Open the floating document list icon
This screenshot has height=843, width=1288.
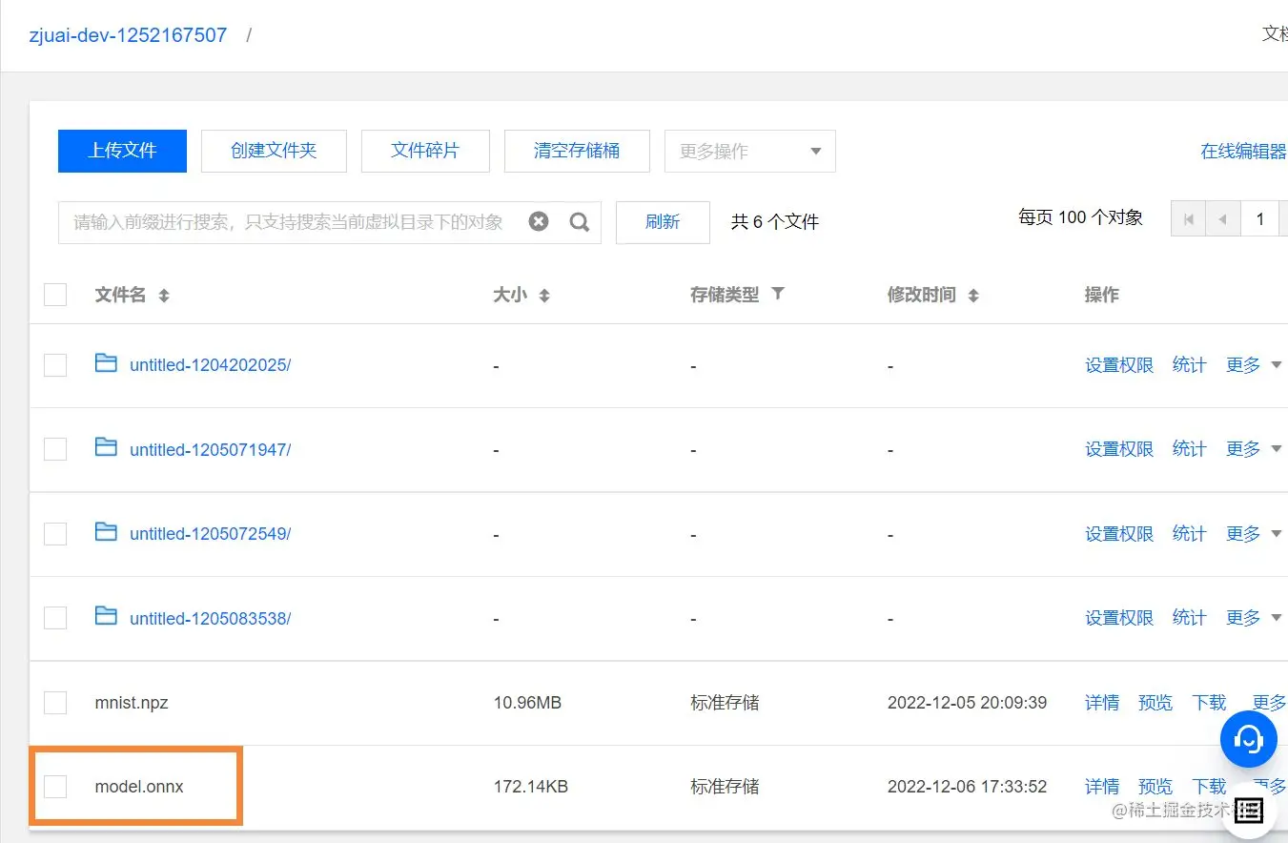pyautogui.click(x=1249, y=811)
